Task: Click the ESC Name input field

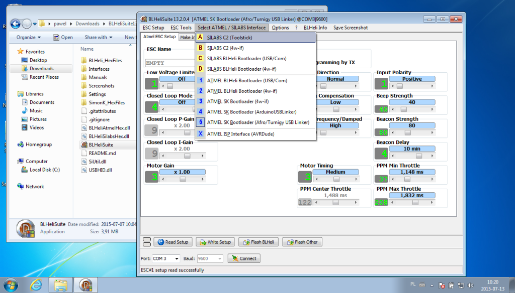Action: click(169, 63)
